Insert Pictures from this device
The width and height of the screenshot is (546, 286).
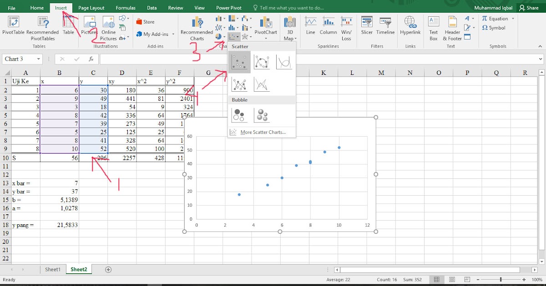pos(90,25)
